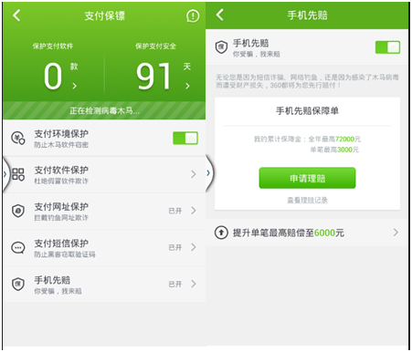This screenshot has width=412, height=352.
Task: Click the 支付网址保护 shield icon
Action: pos(18,211)
